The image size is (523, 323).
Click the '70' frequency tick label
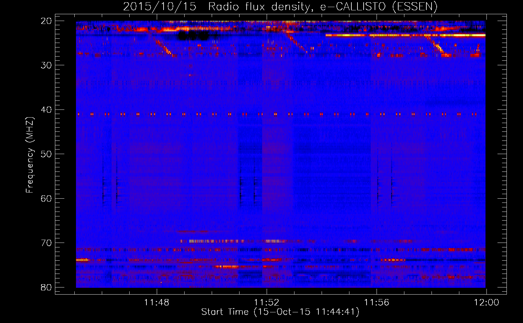[x=46, y=243]
